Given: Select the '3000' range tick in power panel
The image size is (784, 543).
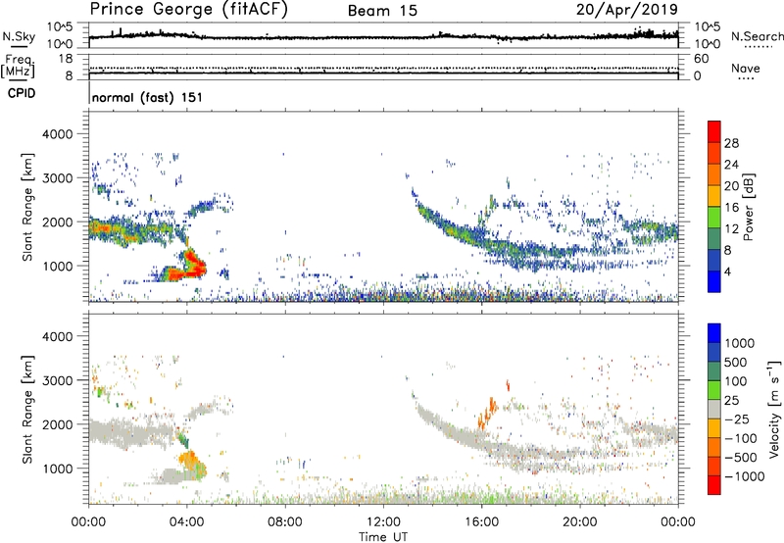Looking at the screenshot, I should [57, 178].
